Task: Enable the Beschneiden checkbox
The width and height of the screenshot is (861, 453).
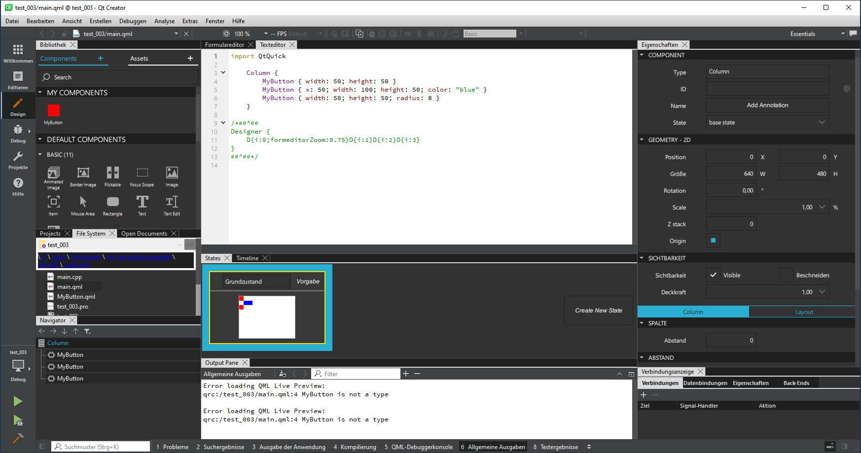Action: pos(786,275)
